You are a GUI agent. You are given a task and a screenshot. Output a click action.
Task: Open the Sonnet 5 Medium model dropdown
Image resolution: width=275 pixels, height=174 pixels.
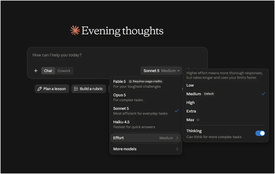point(161,71)
